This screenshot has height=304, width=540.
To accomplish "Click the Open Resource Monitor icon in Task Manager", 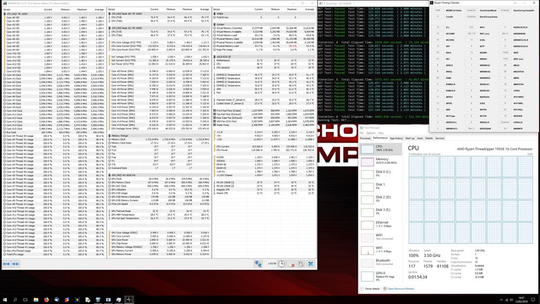I will 385,289.
